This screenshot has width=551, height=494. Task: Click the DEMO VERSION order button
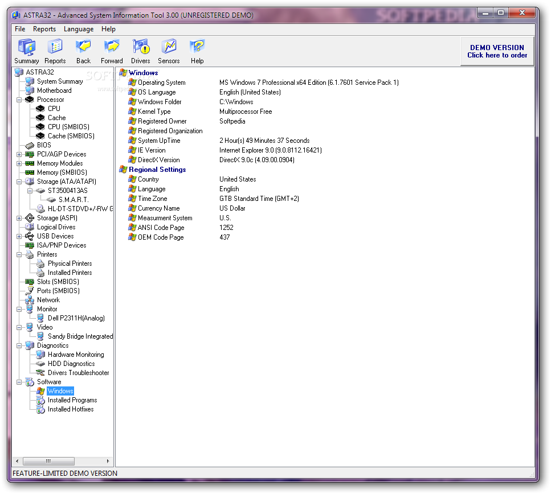[x=497, y=51]
